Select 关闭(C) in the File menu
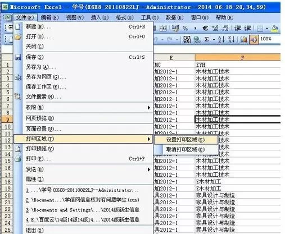Screen dimensions: 285x234 click(84, 47)
